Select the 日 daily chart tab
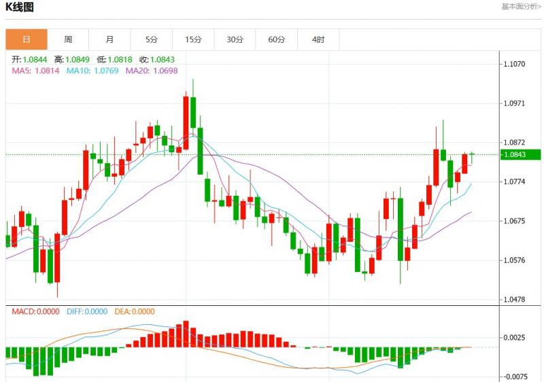544x382 pixels. [27, 39]
